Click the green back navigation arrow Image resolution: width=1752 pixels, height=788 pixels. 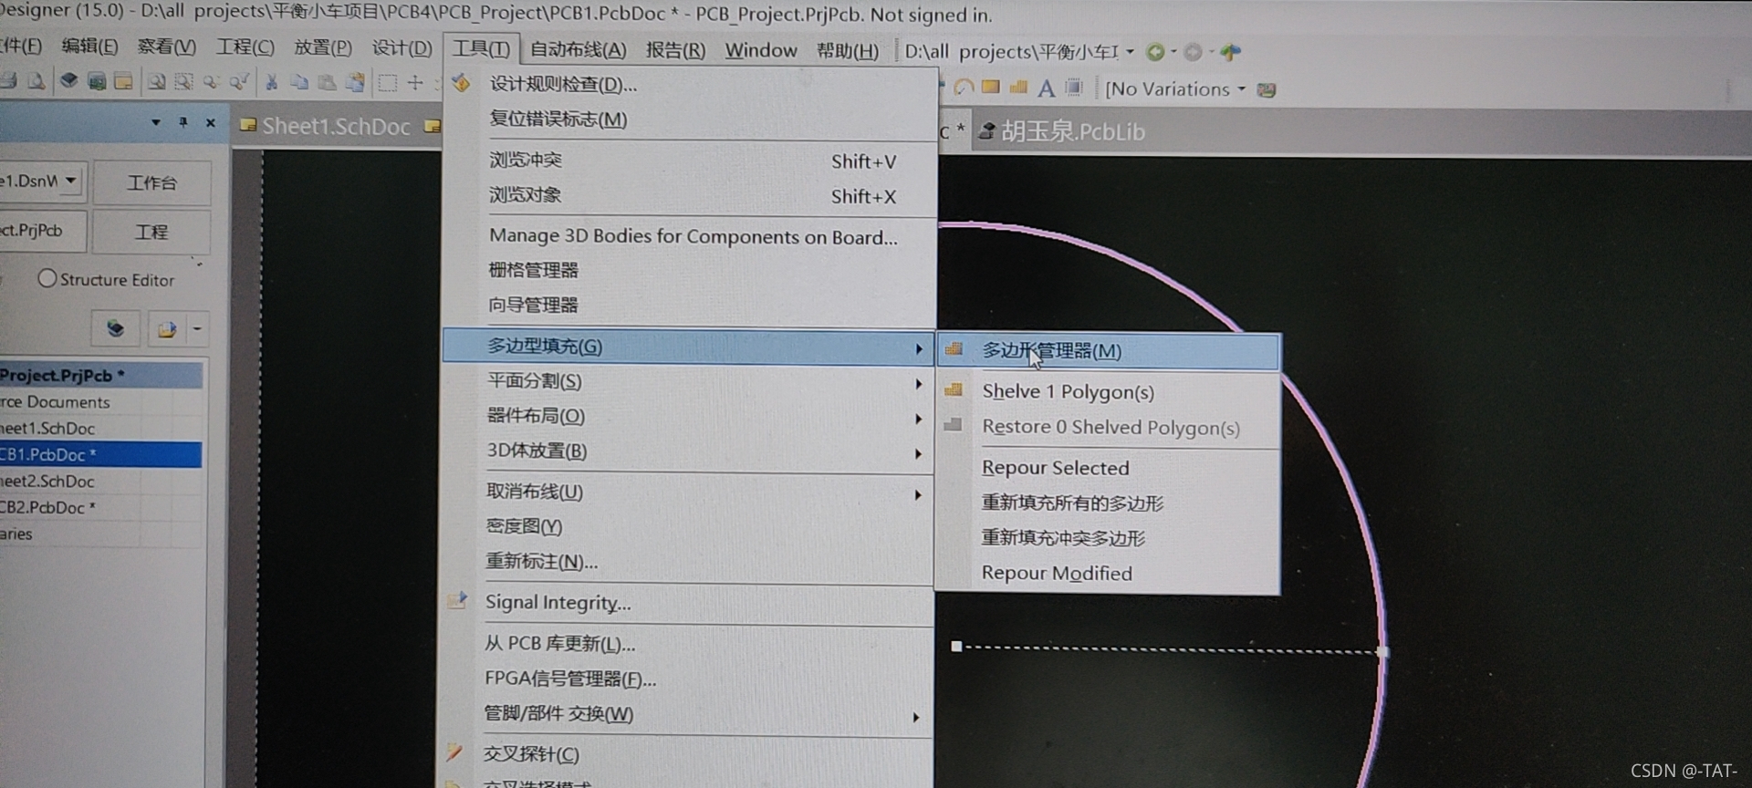[x=1154, y=52]
